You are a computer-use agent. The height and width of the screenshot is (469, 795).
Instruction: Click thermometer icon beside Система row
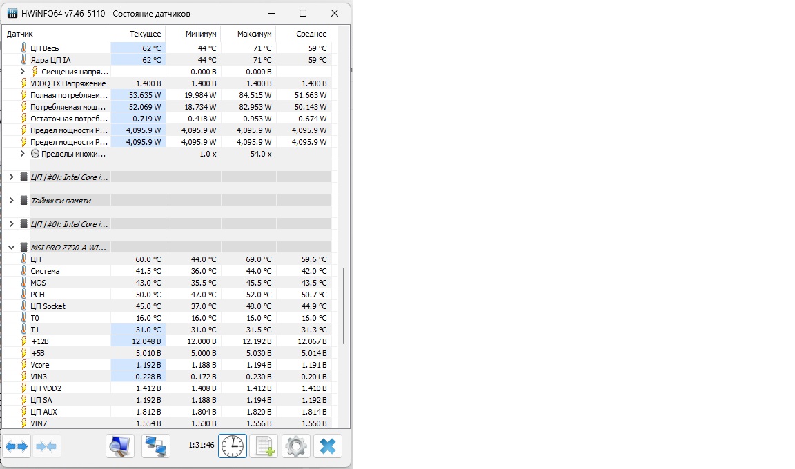[x=24, y=271]
